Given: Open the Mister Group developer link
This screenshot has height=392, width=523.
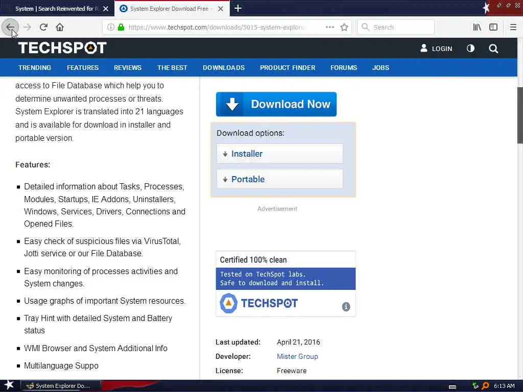Looking at the screenshot, I should [x=297, y=356].
